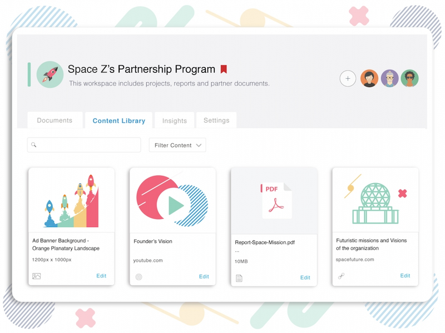Edit the spacefuture.com content entry
This screenshot has height=333, width=445.
click(x=406, y=276)
